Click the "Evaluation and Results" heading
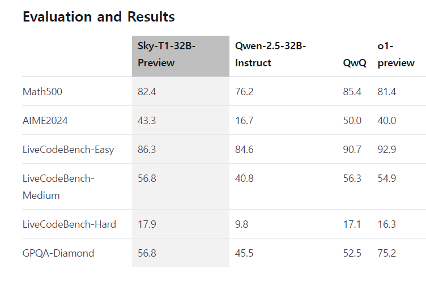Image resolution: width=426 pixels, height=281 pixels. pyautogui.click(x=99, y=17)
